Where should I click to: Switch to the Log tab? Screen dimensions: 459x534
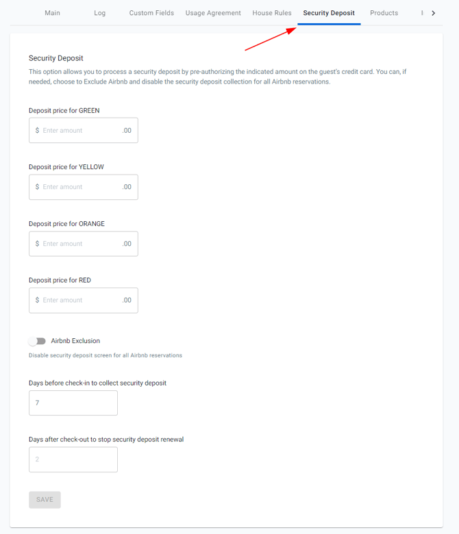100,13
